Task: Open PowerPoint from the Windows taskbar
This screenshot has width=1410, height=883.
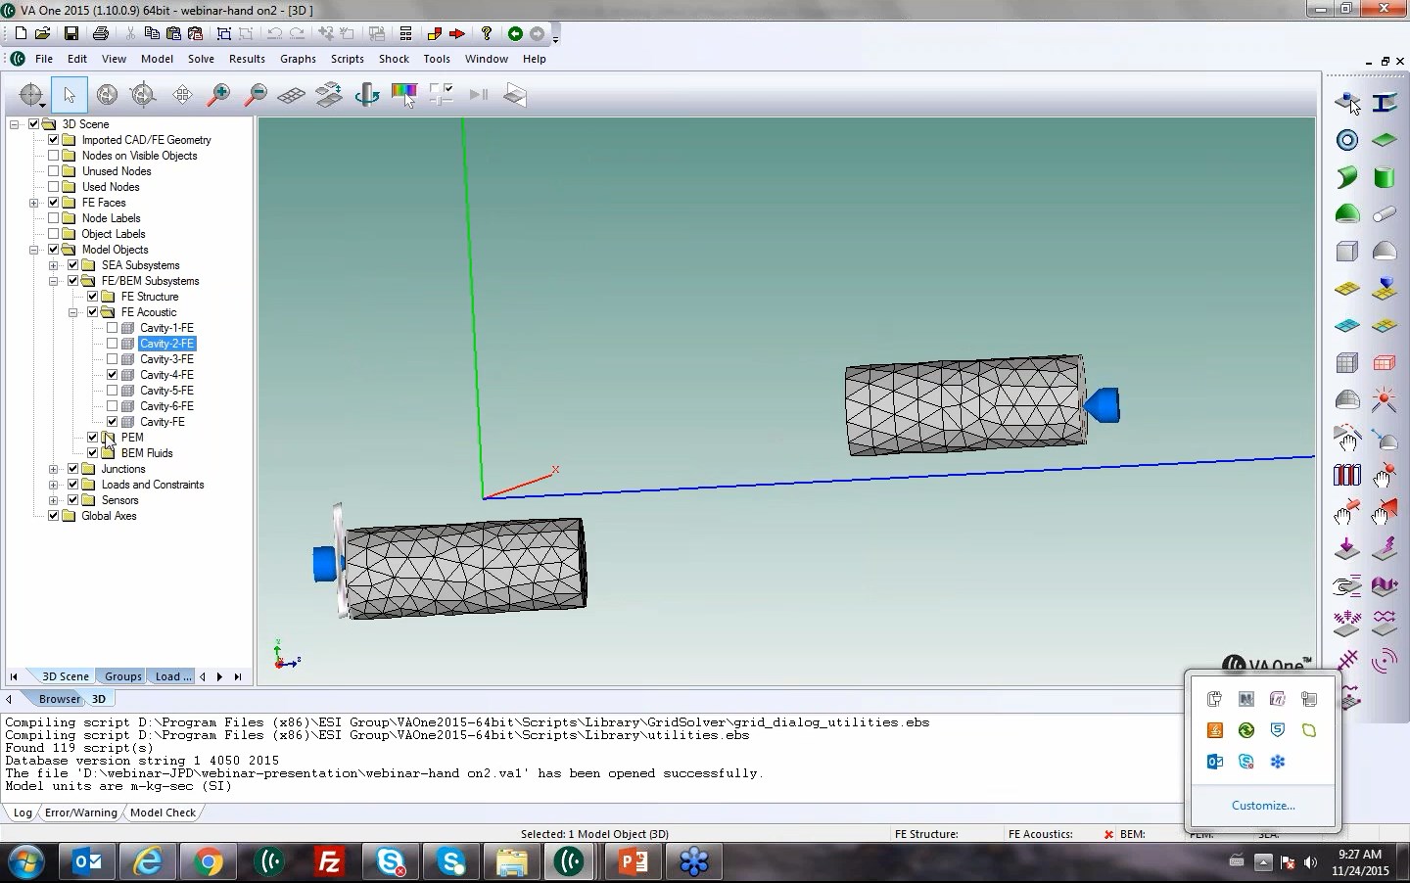Action: pyautogui.click(x=633, y=861)
